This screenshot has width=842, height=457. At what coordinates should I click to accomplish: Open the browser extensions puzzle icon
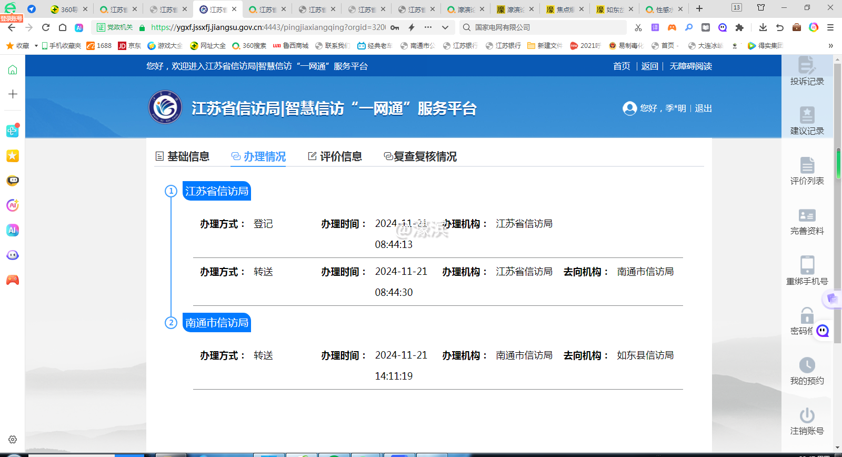coord(740,27)
